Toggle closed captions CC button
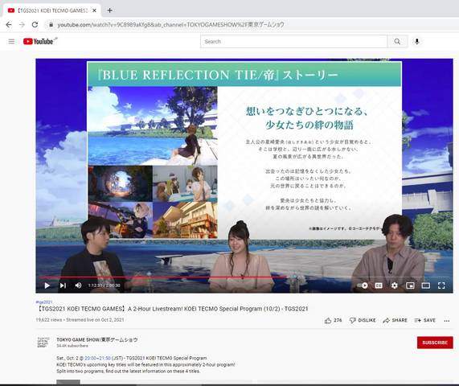Image resolution: width=459 pixels, height=386 pixels. [379, 285]
